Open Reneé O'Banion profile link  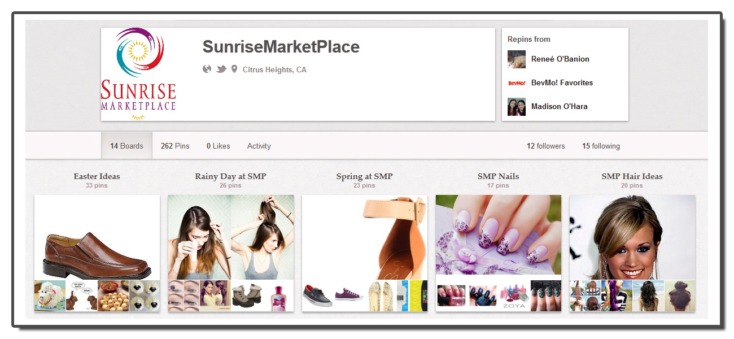(x=560, y=59)
